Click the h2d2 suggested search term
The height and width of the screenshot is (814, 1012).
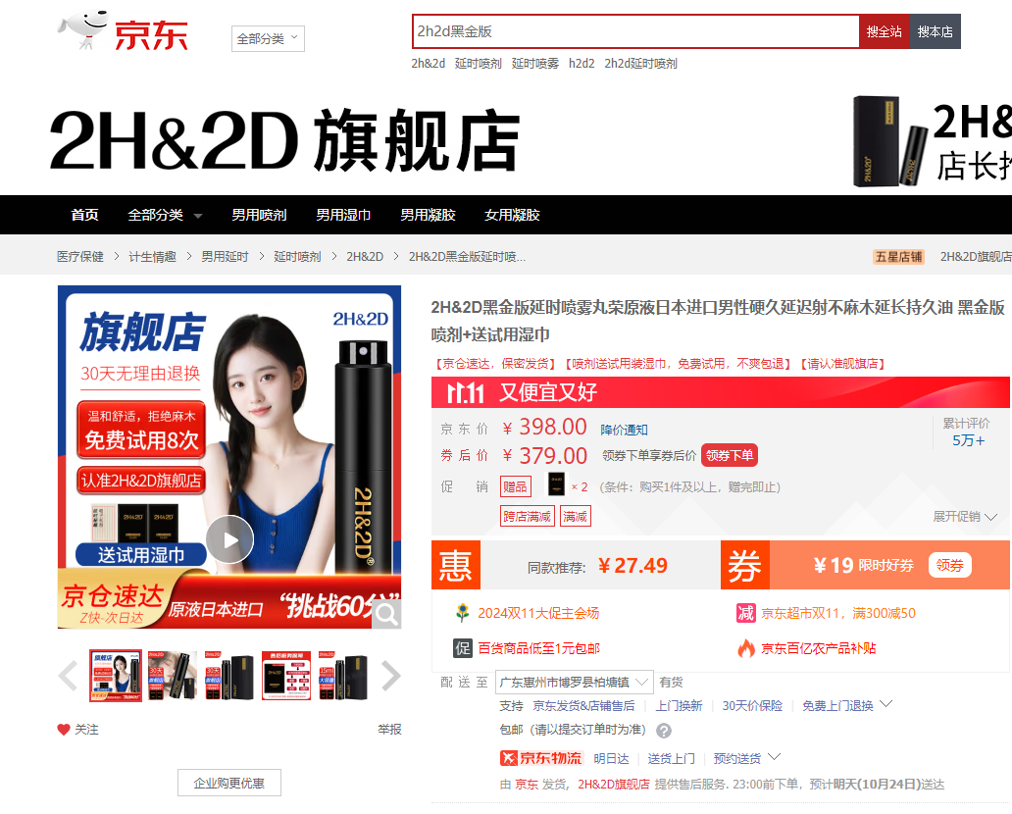(582, 64)
